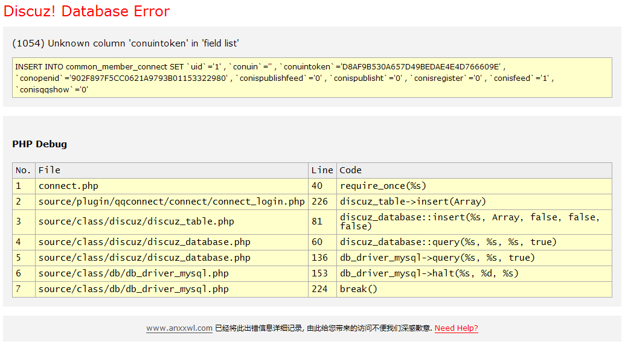Click the PHP Debug heading
622x344 pixels.
point(40,144)
